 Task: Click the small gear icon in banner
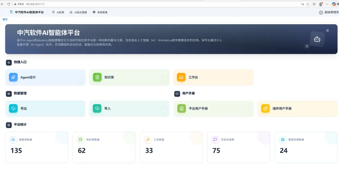tap(327, 30)
